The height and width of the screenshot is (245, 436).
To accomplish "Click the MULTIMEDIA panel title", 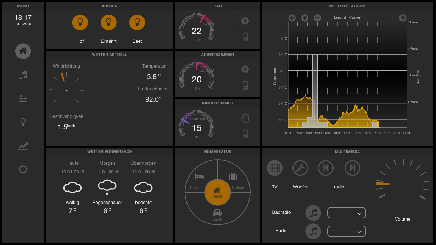I will click(x=347, y=152).
